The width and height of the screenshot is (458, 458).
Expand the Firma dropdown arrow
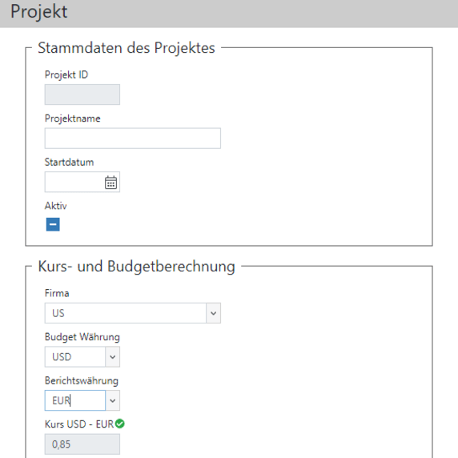(x=213, y=313)
